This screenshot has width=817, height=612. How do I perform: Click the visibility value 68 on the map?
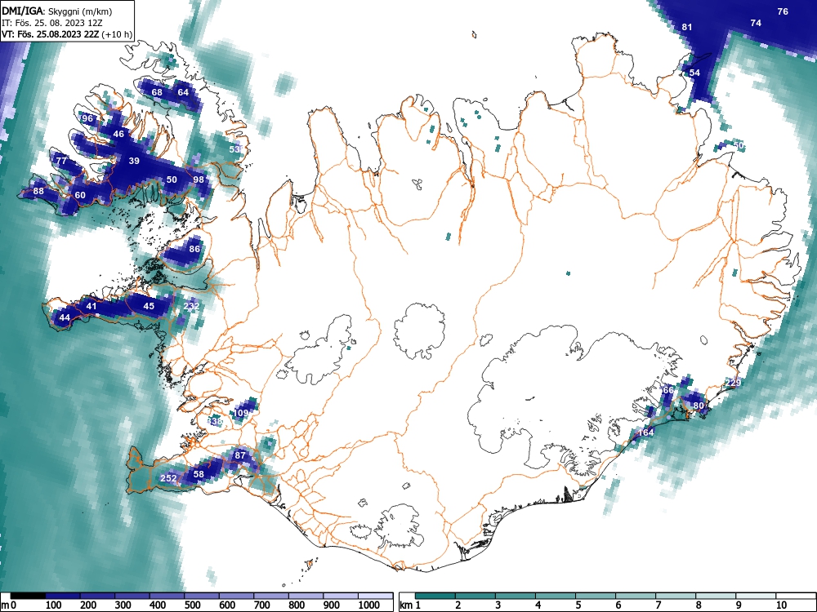click(x=157, y=92)
